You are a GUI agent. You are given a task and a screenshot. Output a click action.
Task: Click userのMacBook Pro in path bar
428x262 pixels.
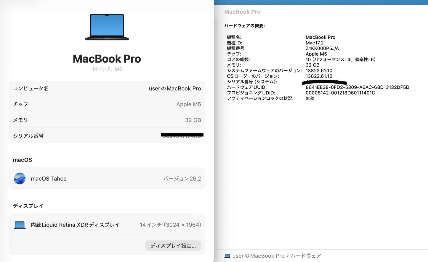pyautogui.click(x=258, y=256)
